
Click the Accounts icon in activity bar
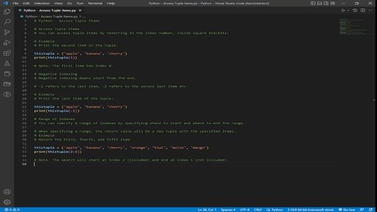click(7, 191)
